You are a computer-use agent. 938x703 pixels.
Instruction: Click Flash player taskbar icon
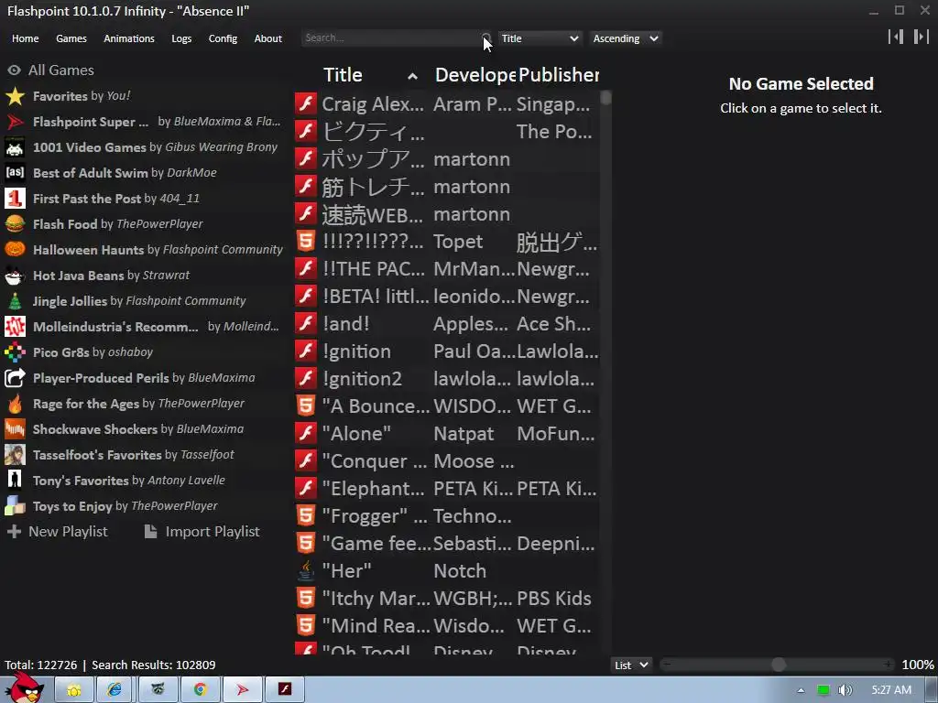[285, 690]
